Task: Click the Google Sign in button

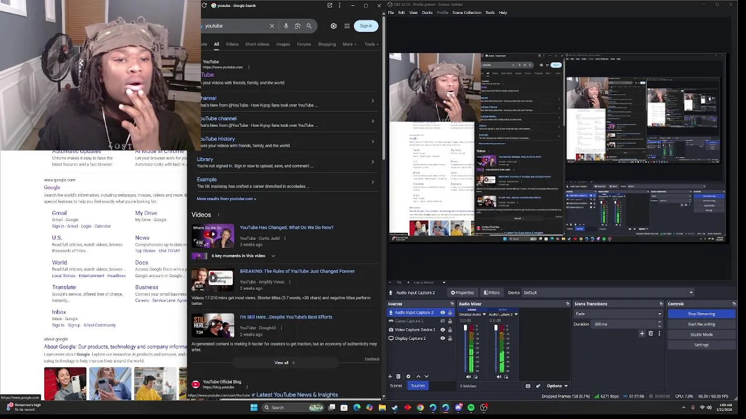Action: 366,26
